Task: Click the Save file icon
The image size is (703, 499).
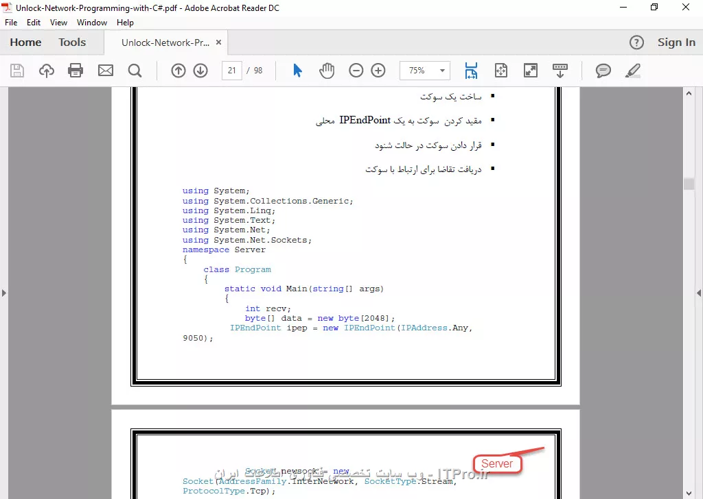Action: [x=17, y=71]
